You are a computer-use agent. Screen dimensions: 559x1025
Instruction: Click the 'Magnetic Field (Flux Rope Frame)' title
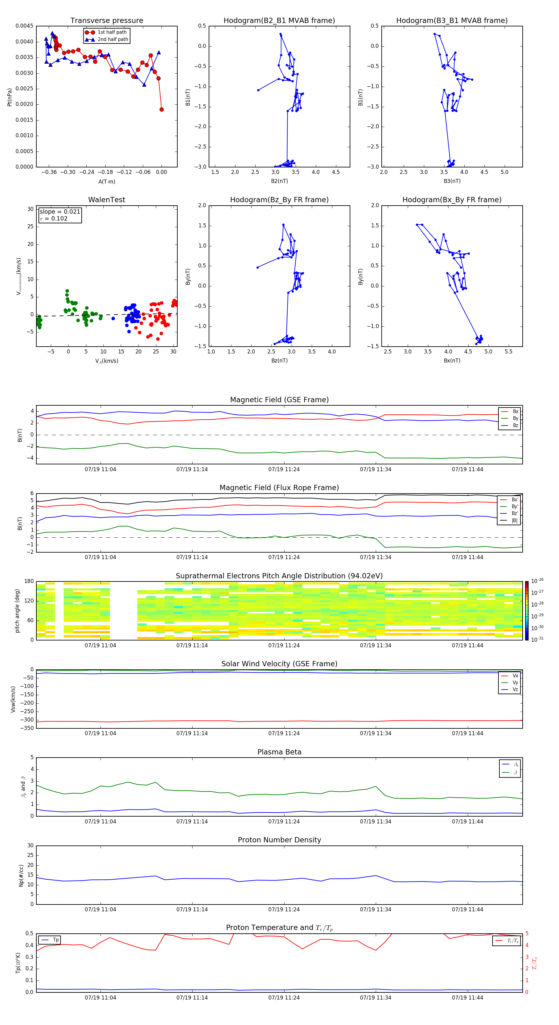pos(279,488)
